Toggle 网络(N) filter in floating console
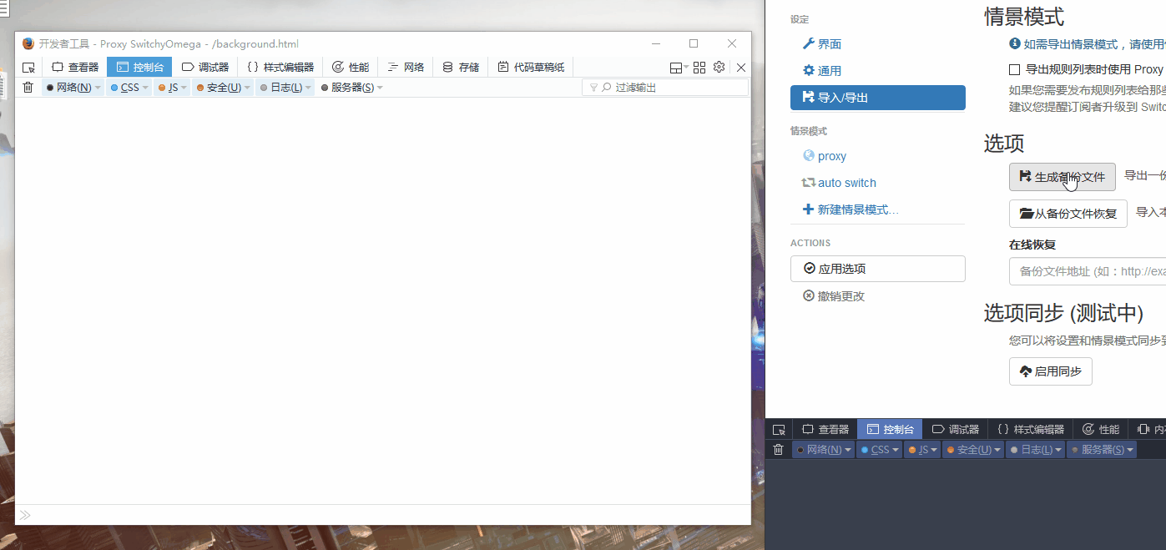1166x550 pixels. click(x=69, y=88)
